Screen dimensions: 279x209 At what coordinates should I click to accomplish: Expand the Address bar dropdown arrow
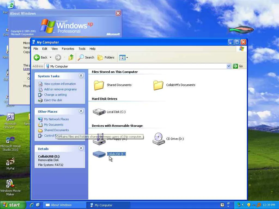(x=229, y=66)
